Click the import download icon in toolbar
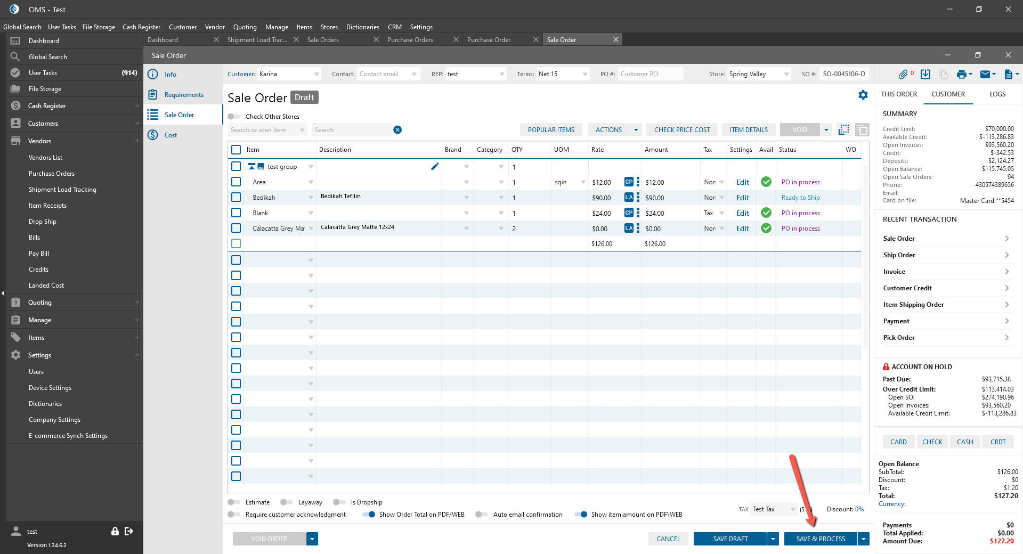The image size is (1023, 554). pos(925,75)
